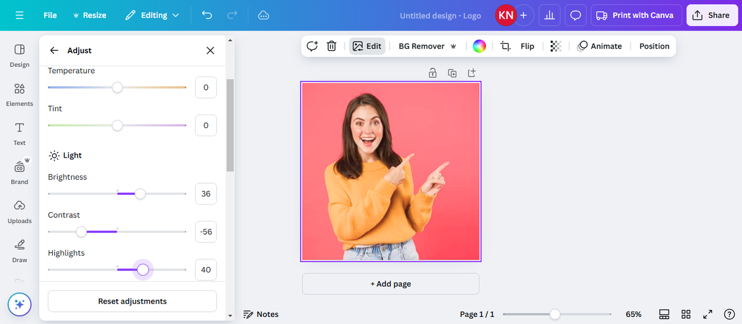Expand the Editing mode dropdown
The image size is (742, 324).
coord(152,15)
